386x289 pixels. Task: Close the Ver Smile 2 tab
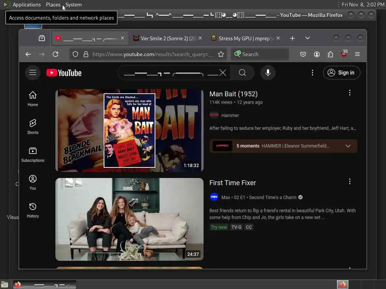(x=200, y=38)
